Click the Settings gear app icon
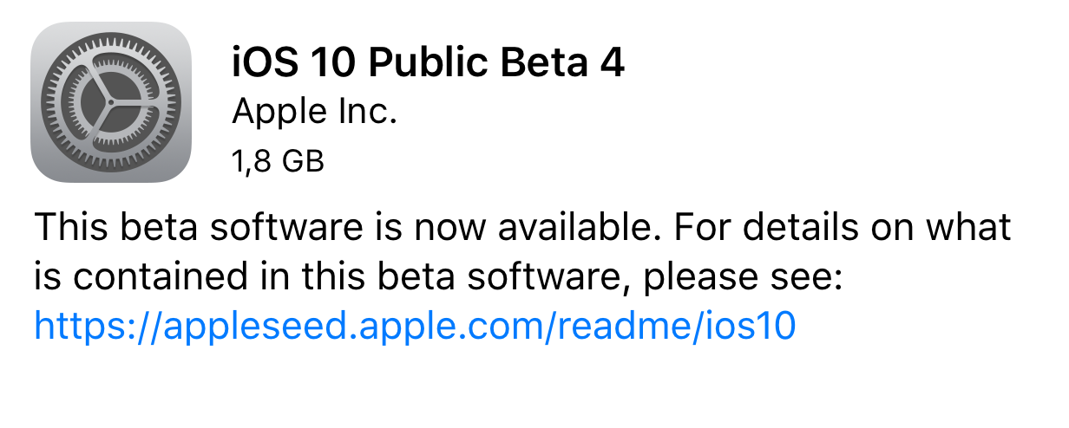This screenshot has width=1069, height=428. (110, 102)
